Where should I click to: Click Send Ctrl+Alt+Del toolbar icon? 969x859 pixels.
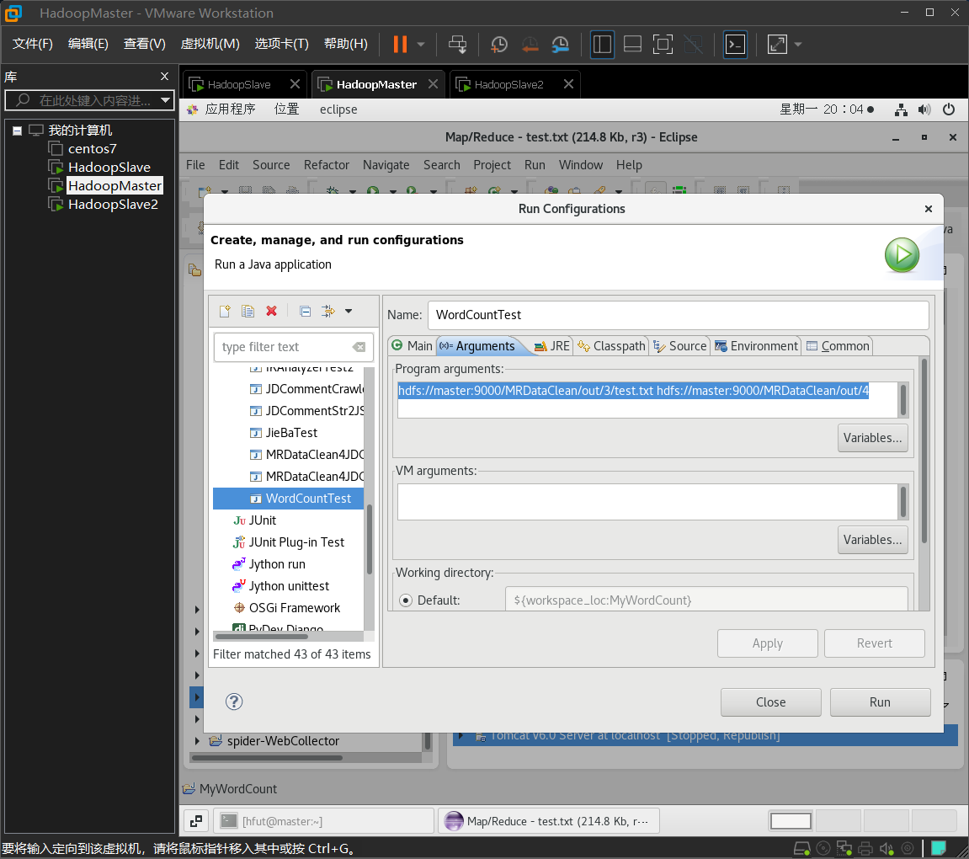(x=457, y=44)
